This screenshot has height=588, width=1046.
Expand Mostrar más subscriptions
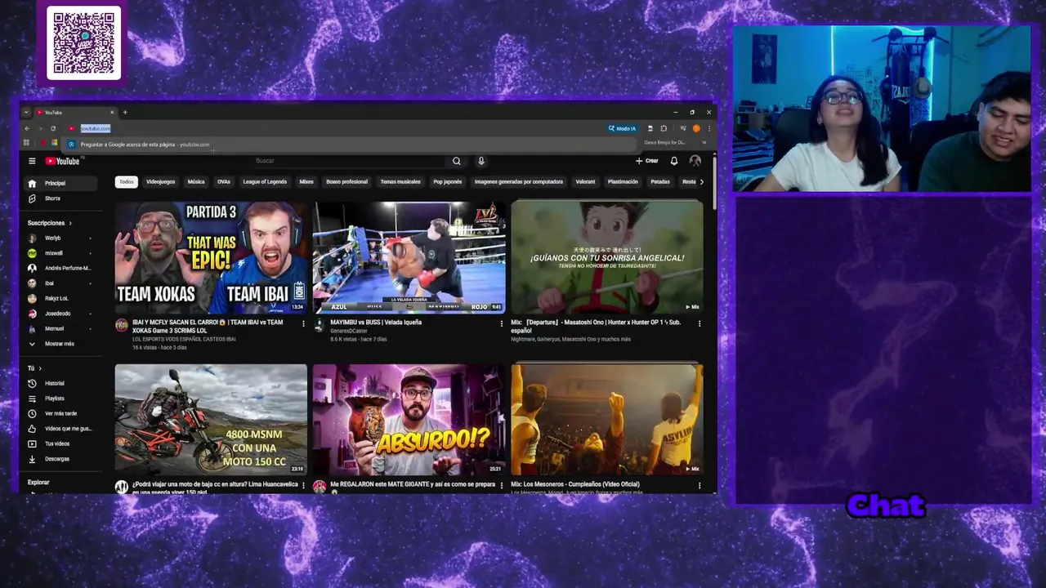(x=59, y=344)
